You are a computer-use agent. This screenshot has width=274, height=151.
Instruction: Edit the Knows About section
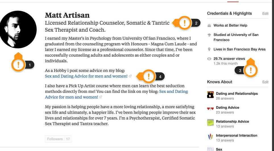265,82
